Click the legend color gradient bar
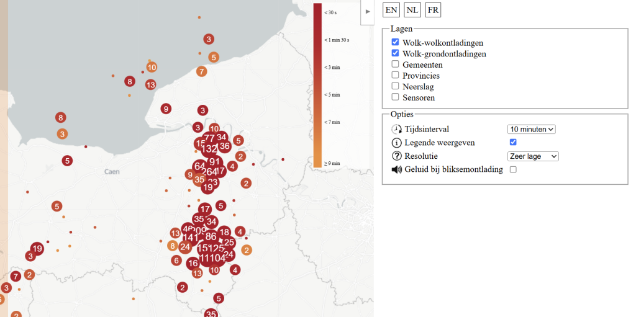 (317, 86)
